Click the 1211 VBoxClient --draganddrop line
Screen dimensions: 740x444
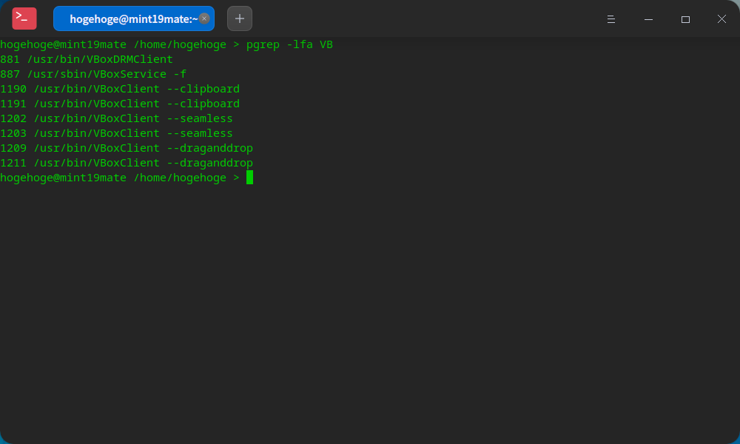click(127, 163)
